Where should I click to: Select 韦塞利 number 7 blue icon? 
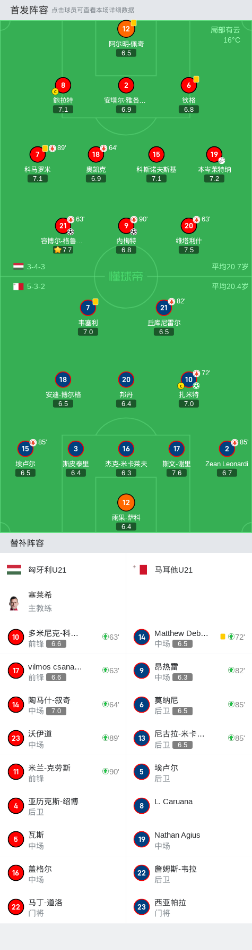point(88,308)
